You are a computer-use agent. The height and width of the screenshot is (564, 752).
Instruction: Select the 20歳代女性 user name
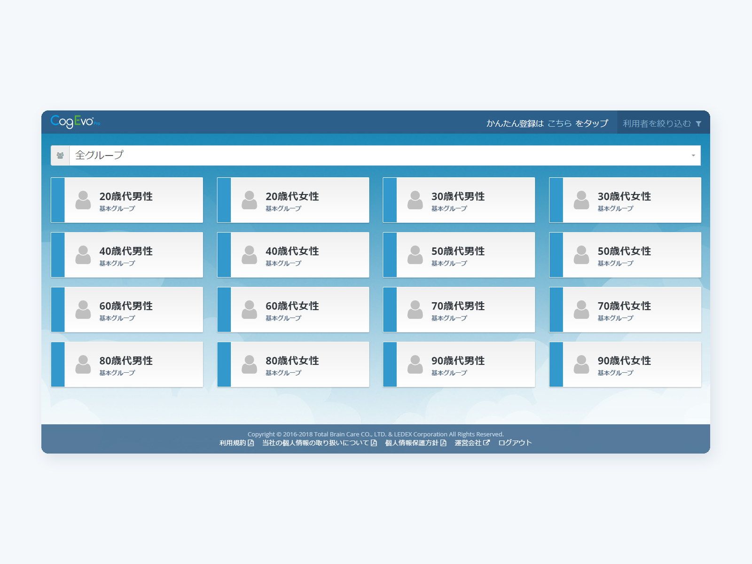tap(292, 196)
